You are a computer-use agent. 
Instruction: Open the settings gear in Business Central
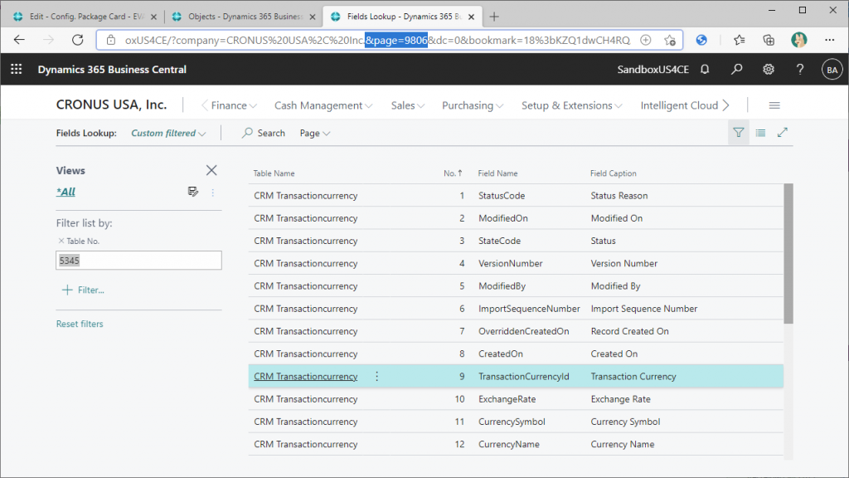[769, 70]
